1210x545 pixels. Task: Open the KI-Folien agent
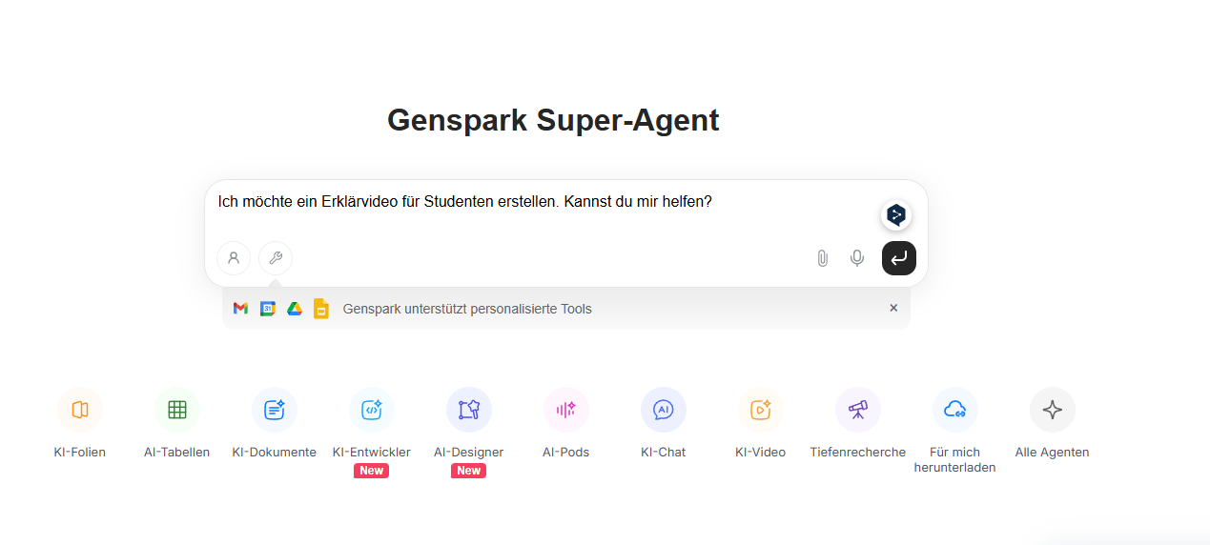pyautogui.click(x=80, y=410)
